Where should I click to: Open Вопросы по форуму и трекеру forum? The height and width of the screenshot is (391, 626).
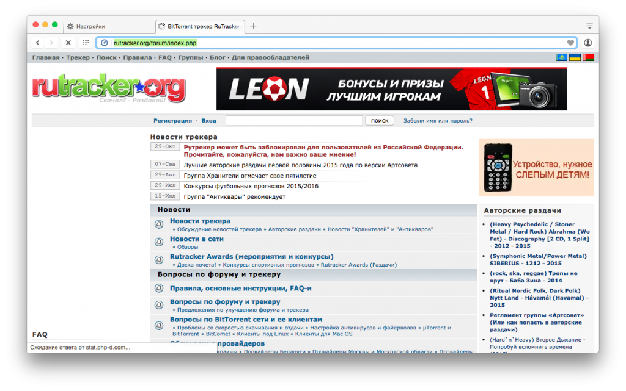[225, 302]
